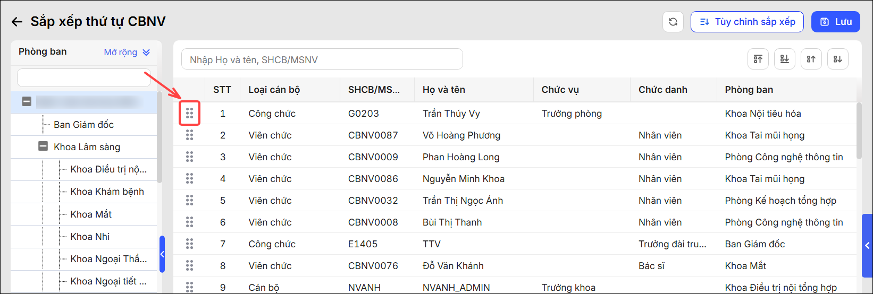Open Mở rộng to expand departments
This screenshot has width=873, height=294.
coord(127,52)
